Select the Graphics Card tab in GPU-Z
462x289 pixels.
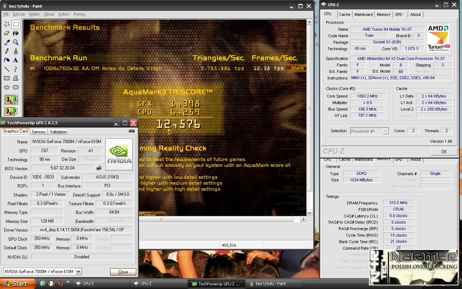tap(16, 131)
